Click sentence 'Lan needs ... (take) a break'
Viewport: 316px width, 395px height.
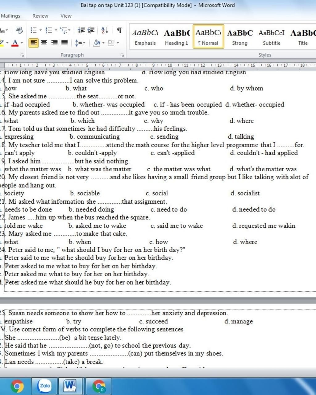pyautogui.click(x=54, y=362)
